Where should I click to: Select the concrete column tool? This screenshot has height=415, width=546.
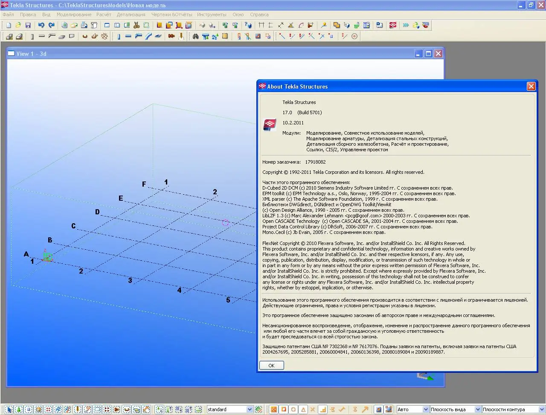32,36
